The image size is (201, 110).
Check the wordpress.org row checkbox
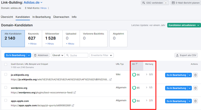pyautogui.click(x=6, y=87)
